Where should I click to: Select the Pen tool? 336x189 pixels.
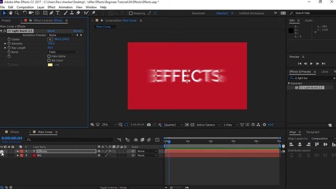[x=51, y=13]
